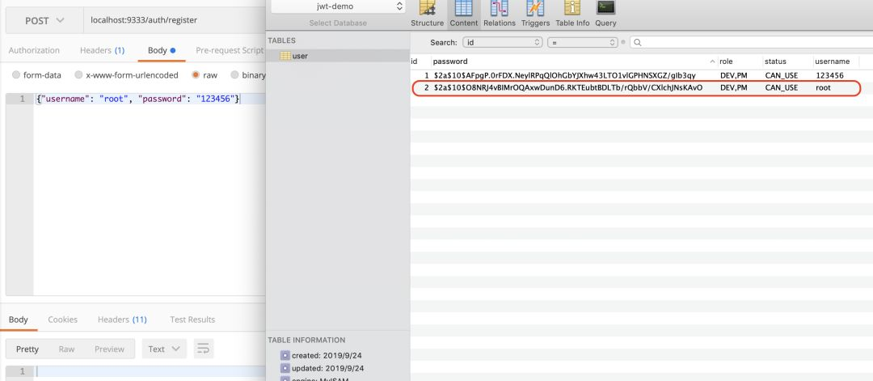The height and width of the screenshot is (381, 873).
Task: Select the Raw response view
Action: pyautogui.click(x=66, y=349)
